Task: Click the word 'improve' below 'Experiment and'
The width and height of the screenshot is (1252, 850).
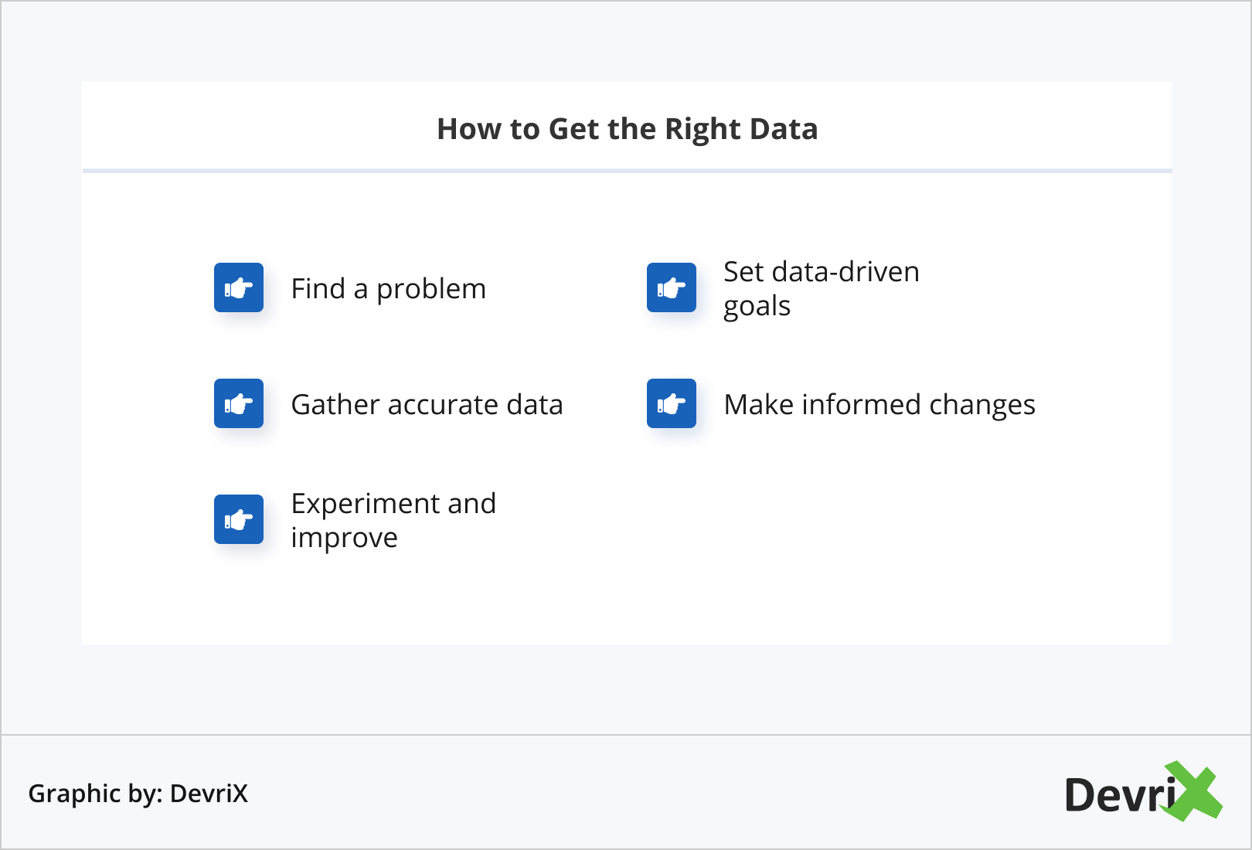Action: tap(344, 538)
